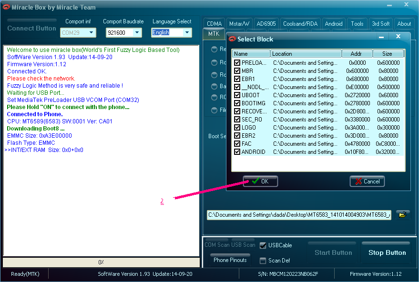
Task: Open the Comport Baudrate 921600 dropdown
Action: (x=123, y=32)
